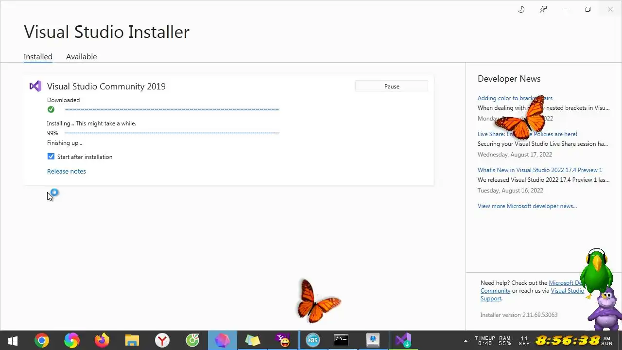
Task: Click Installing... This might take a while text
Action: tap(91, 123)
